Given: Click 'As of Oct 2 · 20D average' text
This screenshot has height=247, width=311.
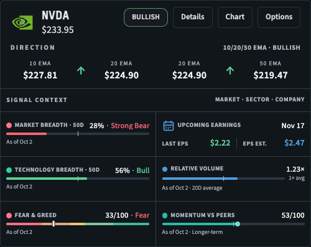Looking at the screenshot, I should [x=192, y=188].
